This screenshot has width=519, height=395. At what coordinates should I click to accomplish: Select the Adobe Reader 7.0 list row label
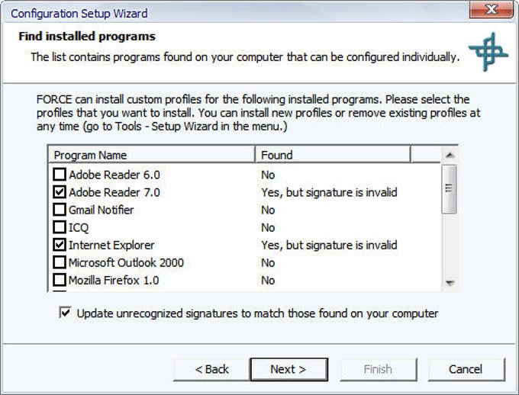point(114,192)
